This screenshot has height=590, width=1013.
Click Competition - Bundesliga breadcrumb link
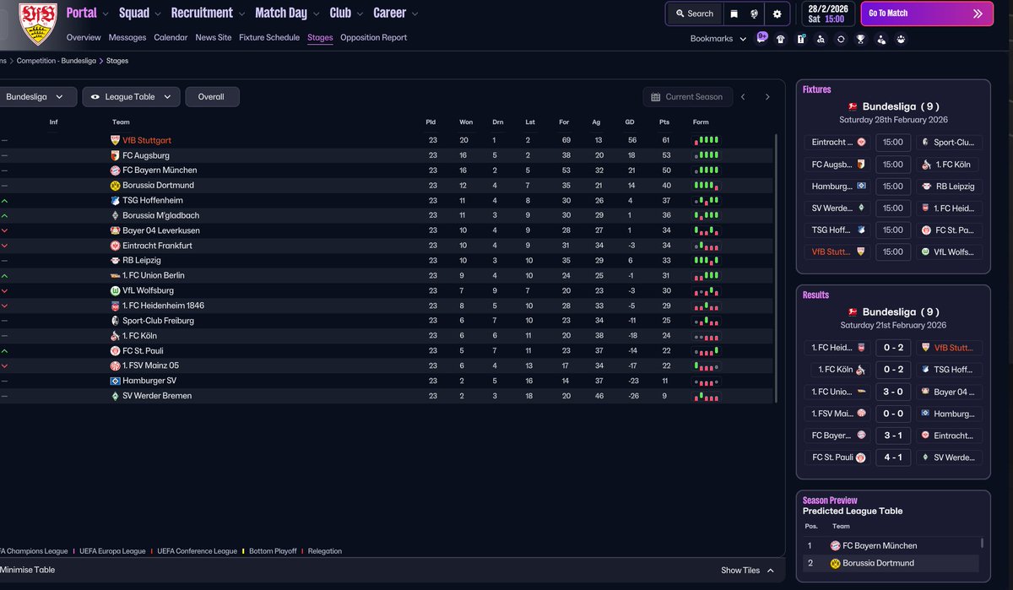coord(56,62)
